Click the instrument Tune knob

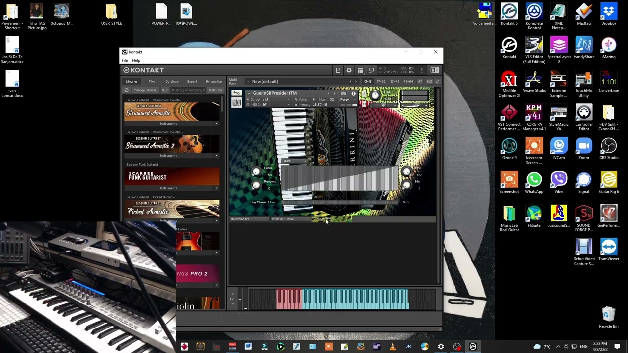click(x=375, y=95)
